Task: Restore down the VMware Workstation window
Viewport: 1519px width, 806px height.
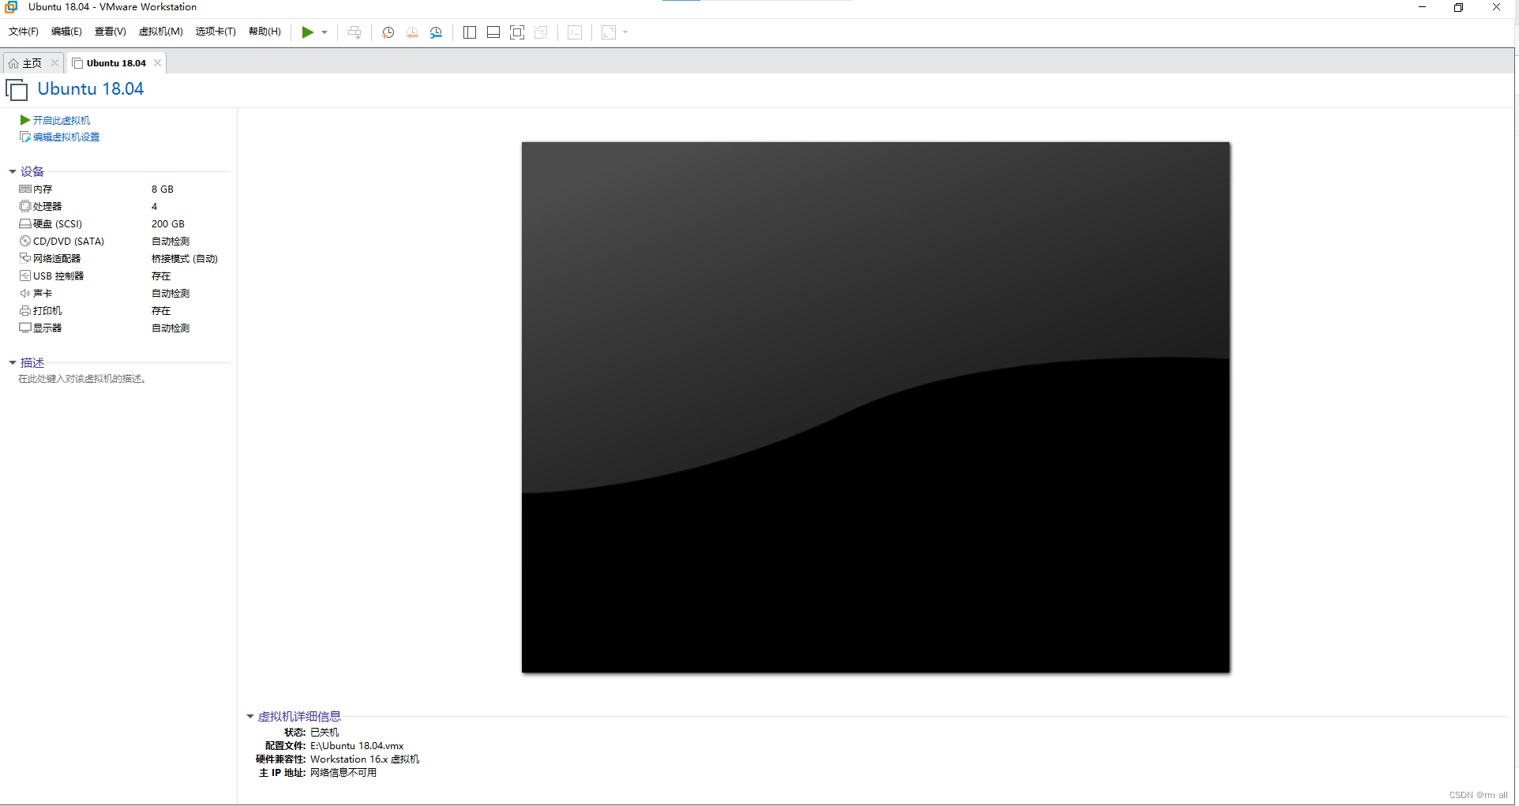Action: click(x=1459, y=7)
